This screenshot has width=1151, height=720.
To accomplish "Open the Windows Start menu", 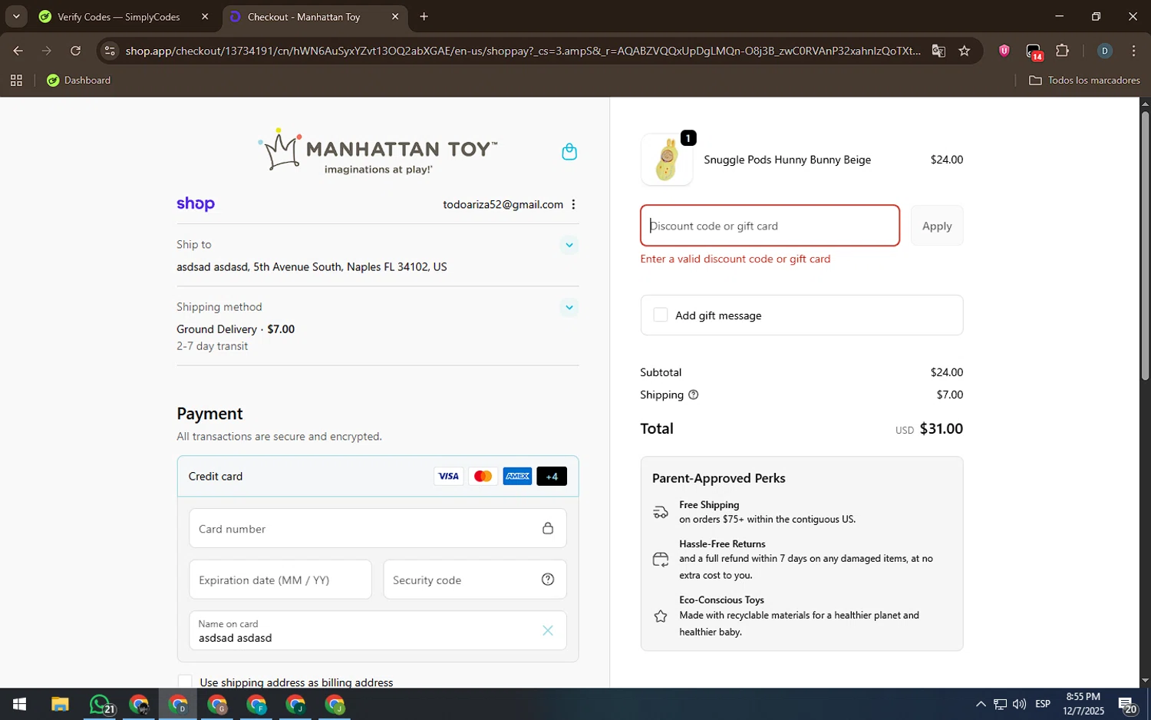I will coord(19,704).
